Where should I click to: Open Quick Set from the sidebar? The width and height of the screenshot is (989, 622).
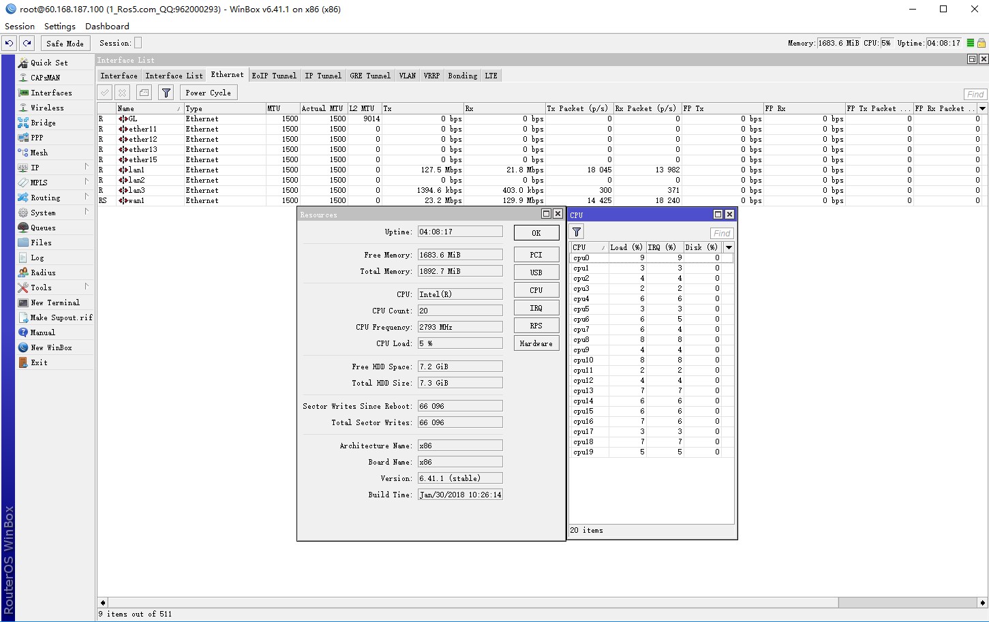49,63
